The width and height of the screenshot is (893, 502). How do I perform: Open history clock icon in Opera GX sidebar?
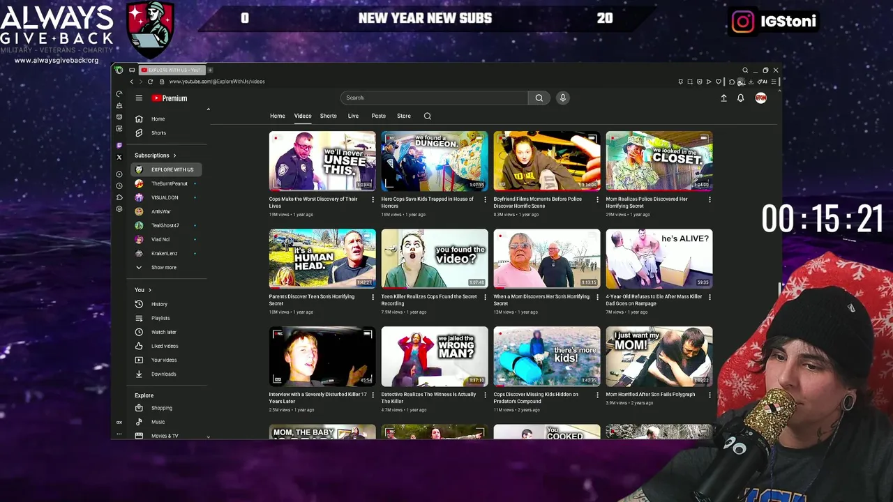119,185
